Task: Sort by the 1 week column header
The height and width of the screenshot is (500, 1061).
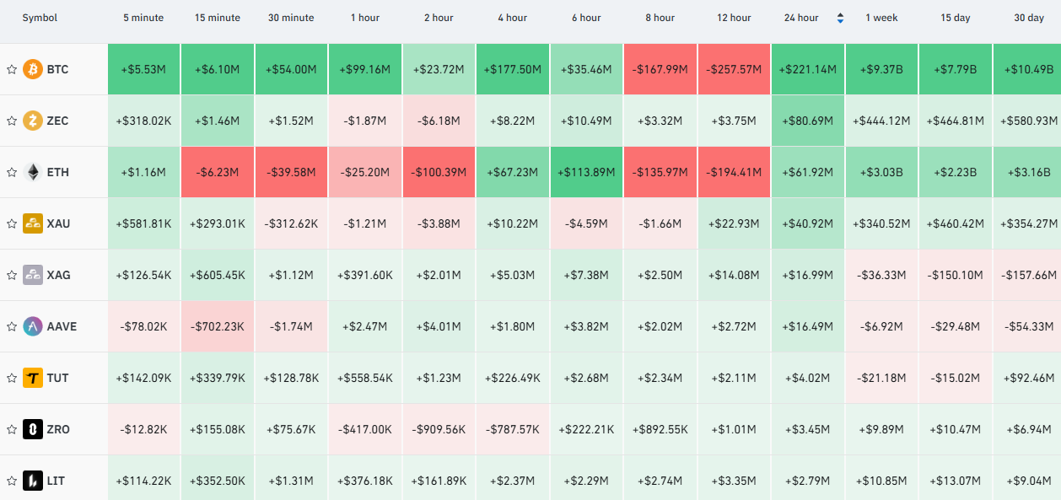Action: [x=881, y=18]
